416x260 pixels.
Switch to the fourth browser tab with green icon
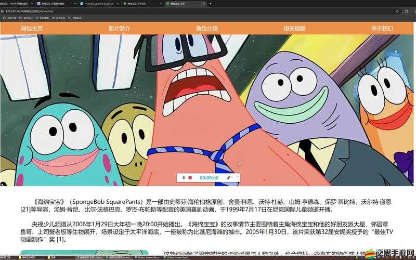(142, 4)
